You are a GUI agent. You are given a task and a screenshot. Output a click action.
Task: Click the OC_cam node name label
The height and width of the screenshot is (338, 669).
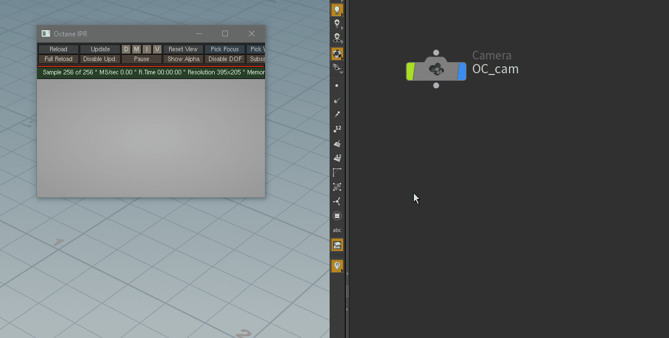click(495, 69)
